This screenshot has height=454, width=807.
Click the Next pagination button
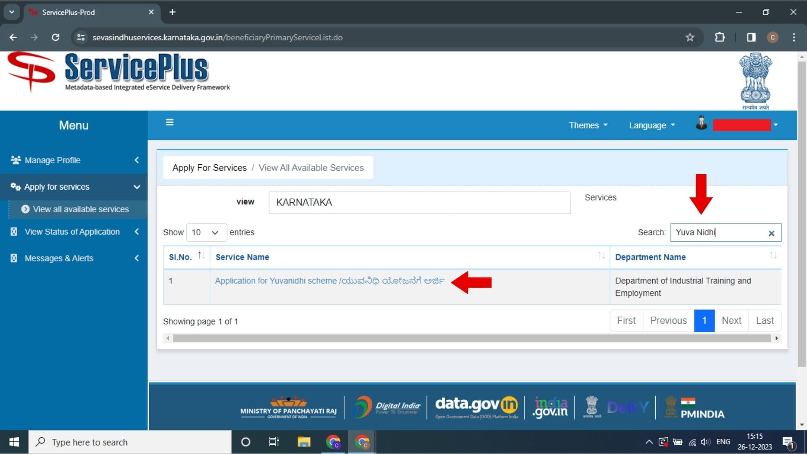pyautogui.click(x=732, y=320)
